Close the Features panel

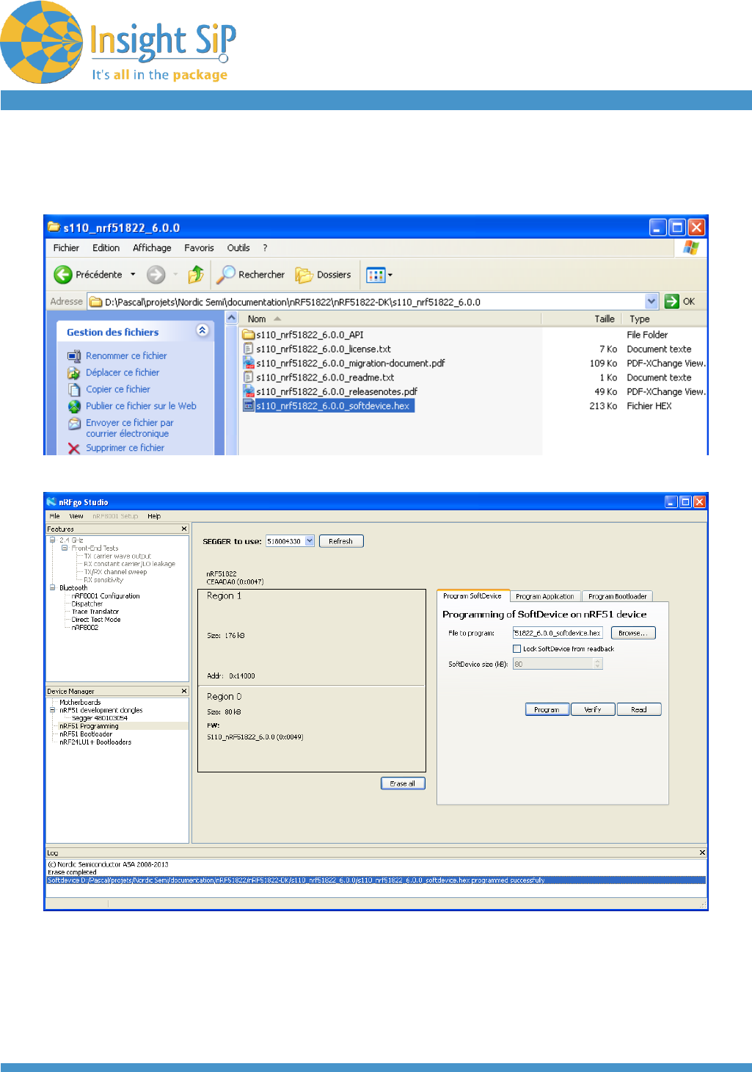[184, 529]
